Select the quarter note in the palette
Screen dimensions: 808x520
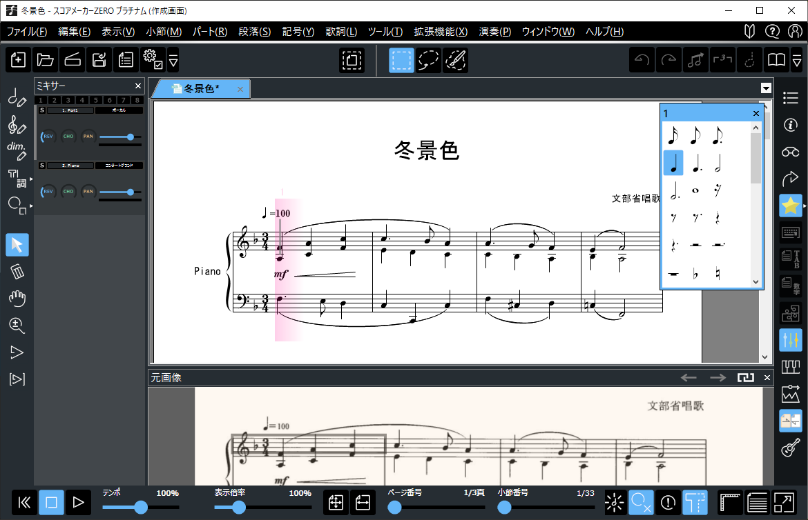[673, 163]
